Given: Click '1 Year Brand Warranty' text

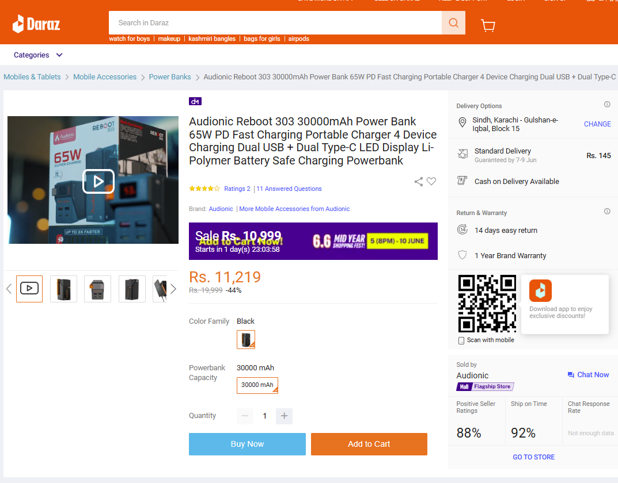Looking at the screenshot, I should (x=510, y=256).
